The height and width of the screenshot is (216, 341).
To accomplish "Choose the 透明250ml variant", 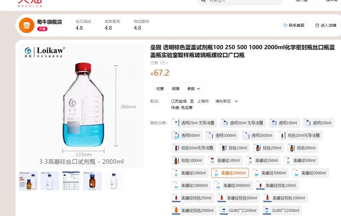I will click(x=318, y=123).
